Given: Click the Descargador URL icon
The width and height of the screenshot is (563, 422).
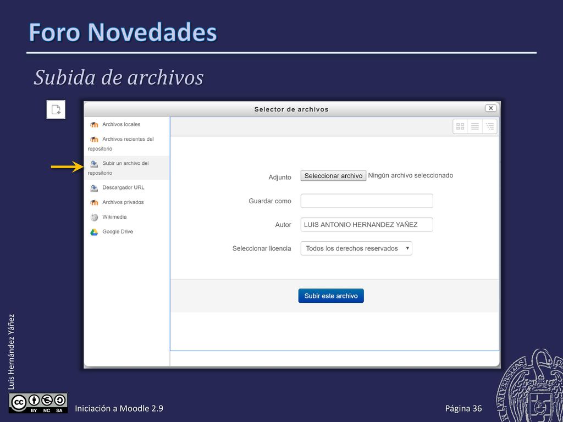Looking at the screenshot, I should 94,188.
